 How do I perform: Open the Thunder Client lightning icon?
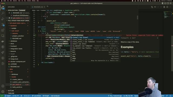click(x=3, y=47)
